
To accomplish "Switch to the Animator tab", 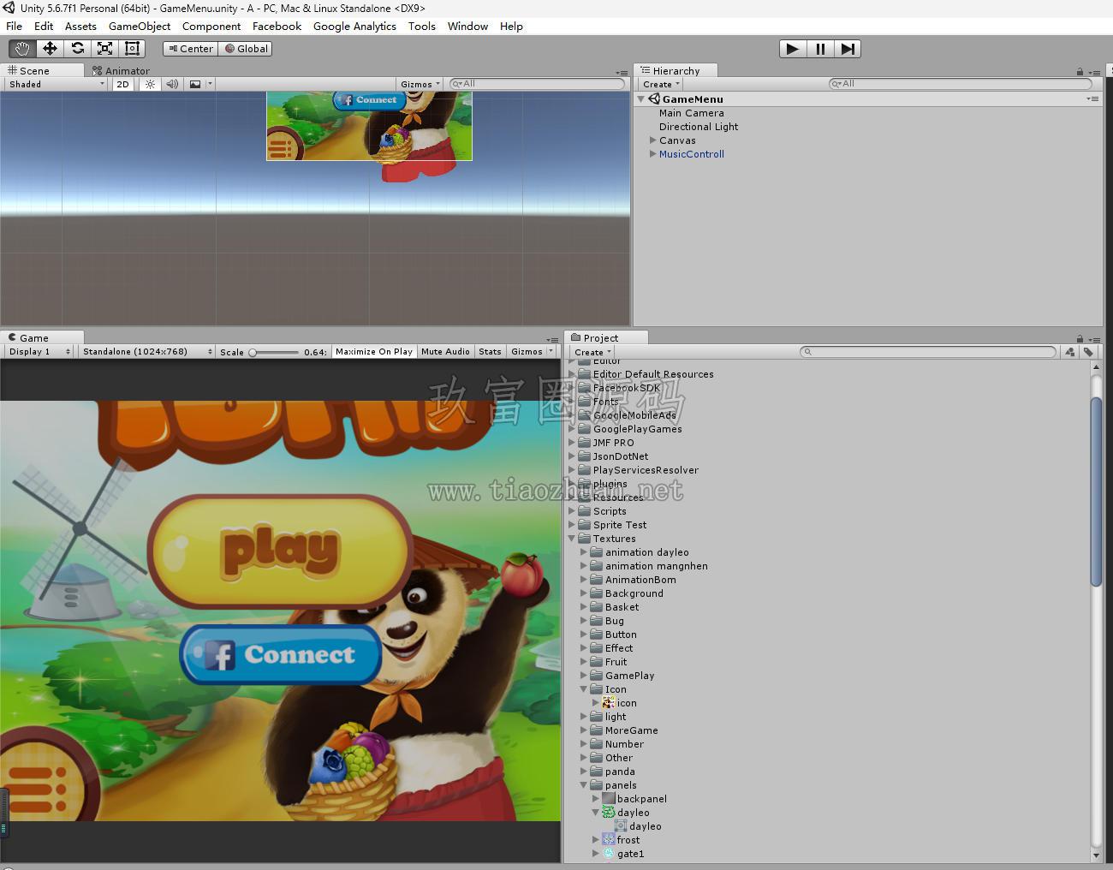I will (121, 70).
